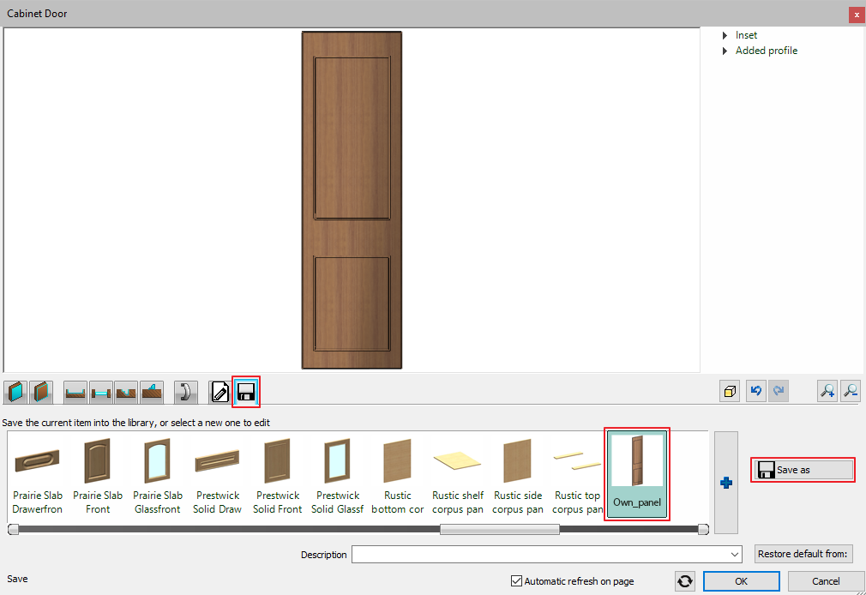Image resolution: width=866 pixels, height=595 pixels.
Task: Expand the Added profile section
Action: pyautogui.click(x=725, y=51)
